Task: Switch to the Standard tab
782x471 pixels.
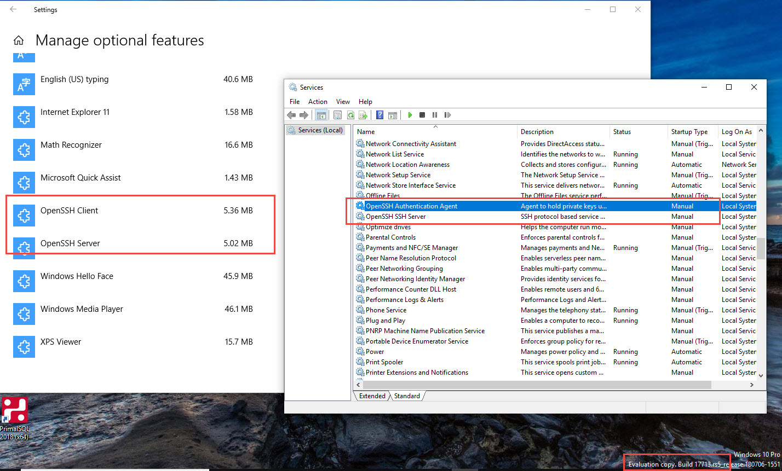Action: click(x=407, y=396)
